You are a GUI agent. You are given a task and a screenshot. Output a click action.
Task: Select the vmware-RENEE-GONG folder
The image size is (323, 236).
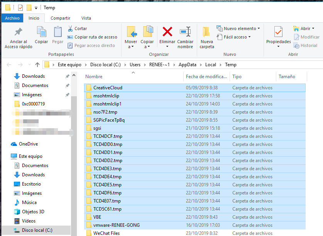(x=194, y=225)
